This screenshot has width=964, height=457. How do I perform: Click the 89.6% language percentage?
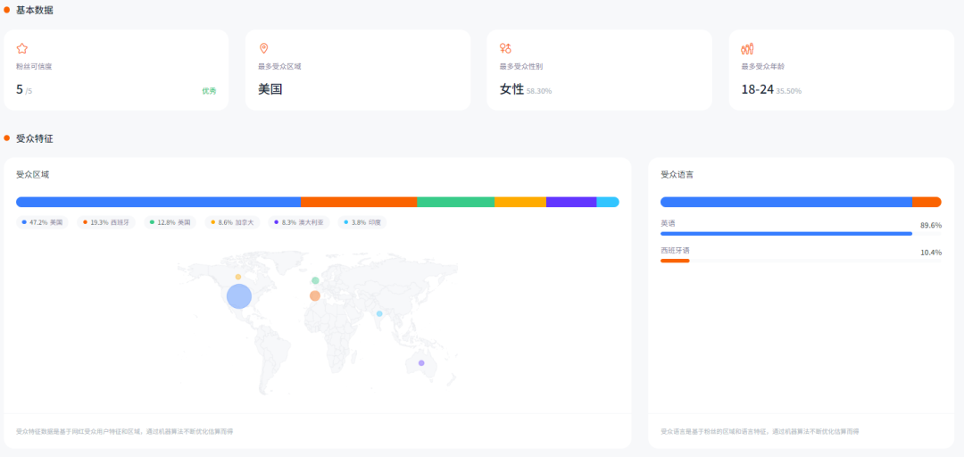click(931, 225)
